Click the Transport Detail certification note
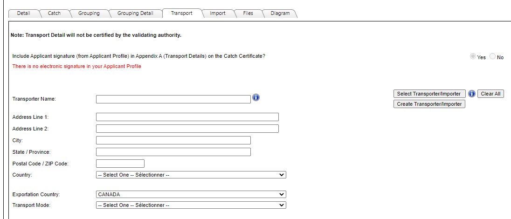The height and width of the screenshot is (219, 511). [96, 35]
